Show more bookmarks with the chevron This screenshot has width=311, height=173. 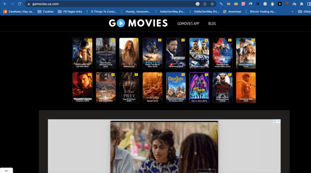point(292,12)
